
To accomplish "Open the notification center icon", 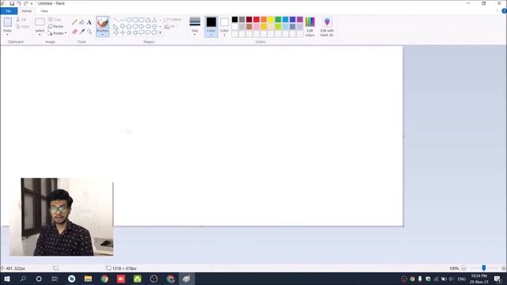I will 497,279.
